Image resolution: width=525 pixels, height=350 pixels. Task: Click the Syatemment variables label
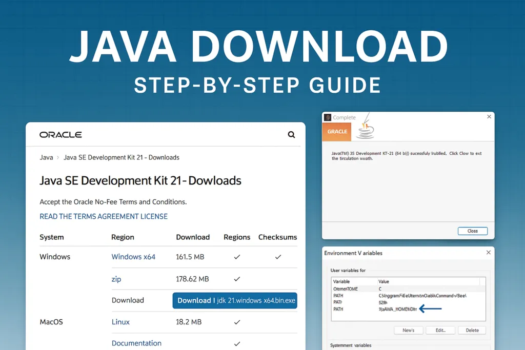click(x=351, y=345)
